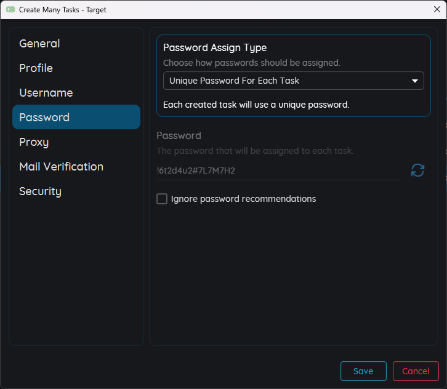This screenshot has height=389, width=447.
Task: Close the Create Many Tasks dialog
Action: [x=437, y=9]
